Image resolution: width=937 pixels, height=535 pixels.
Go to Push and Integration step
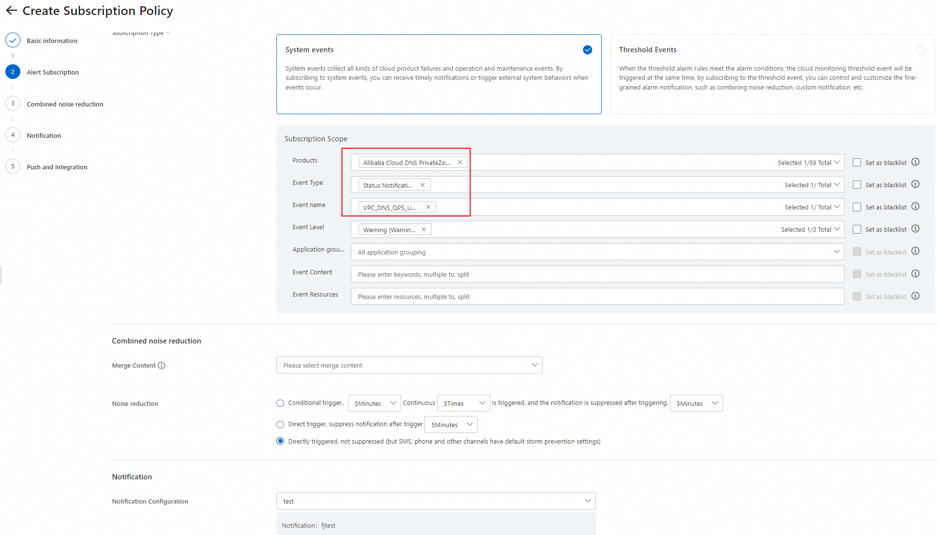[x=57, y=167]
